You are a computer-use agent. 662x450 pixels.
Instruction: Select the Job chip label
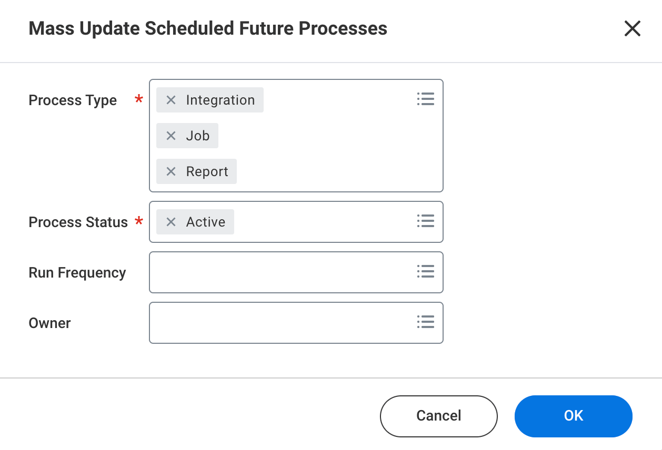(x=198, y=136)
